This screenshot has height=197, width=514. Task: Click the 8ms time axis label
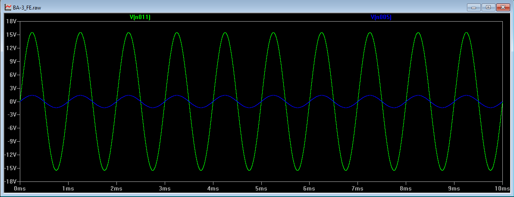pos(406,188)
